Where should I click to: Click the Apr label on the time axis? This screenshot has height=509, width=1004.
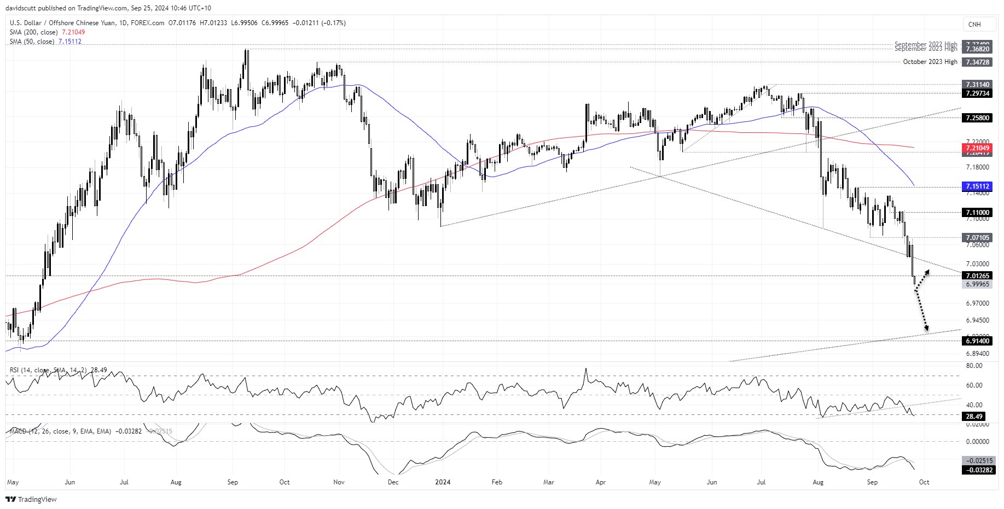pos(600,482)
